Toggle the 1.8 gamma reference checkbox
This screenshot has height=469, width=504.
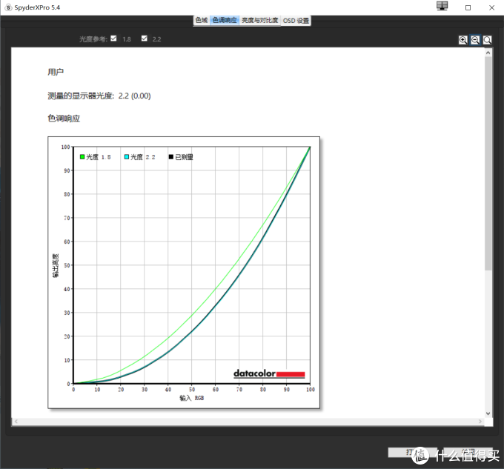point(113,39)
